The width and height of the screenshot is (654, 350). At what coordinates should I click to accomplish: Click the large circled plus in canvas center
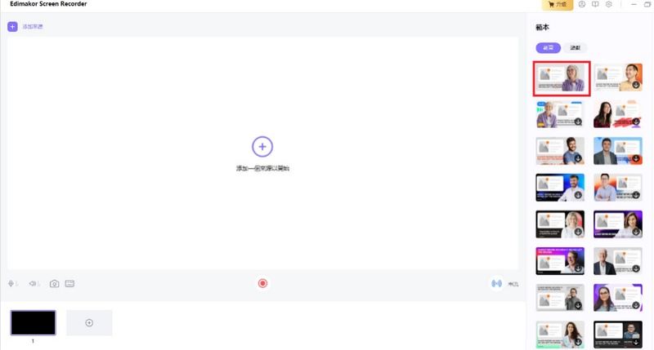click(262, 147)
